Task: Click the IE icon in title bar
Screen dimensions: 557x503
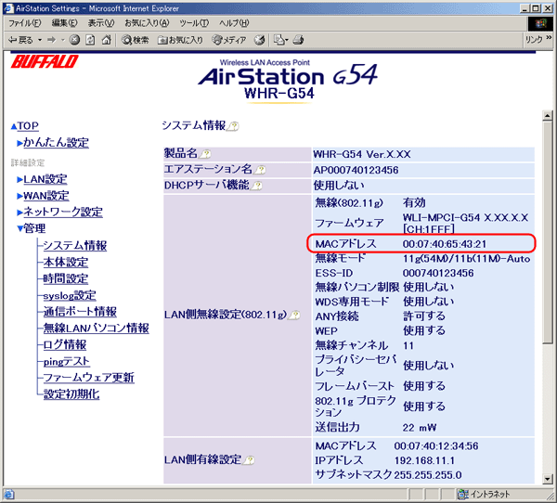Action: click(8, 7)
